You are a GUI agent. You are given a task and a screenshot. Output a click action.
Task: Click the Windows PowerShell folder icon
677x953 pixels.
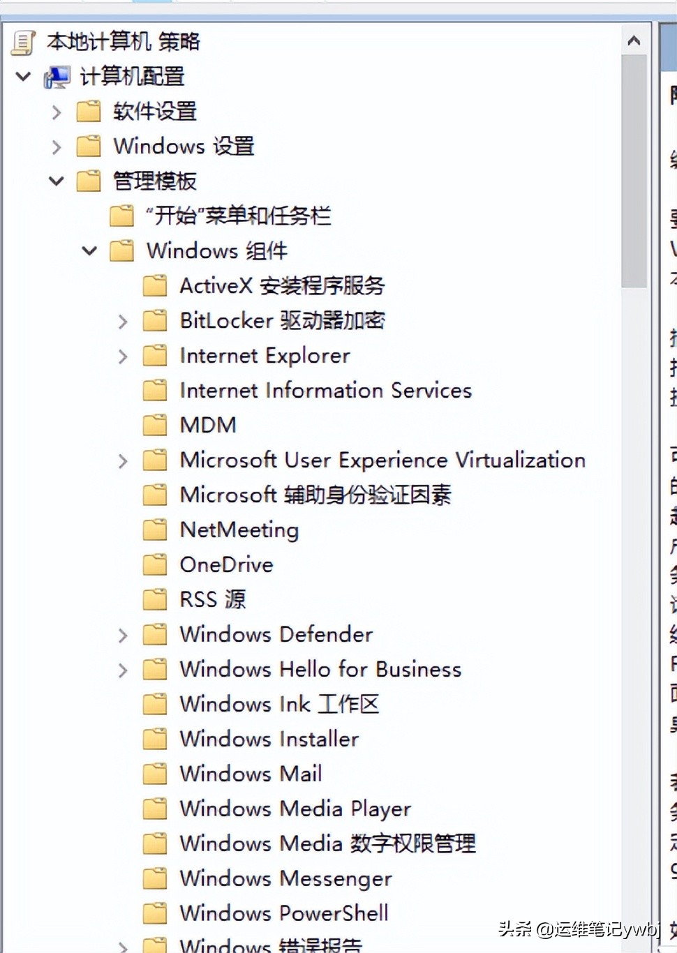pos(154,913)
